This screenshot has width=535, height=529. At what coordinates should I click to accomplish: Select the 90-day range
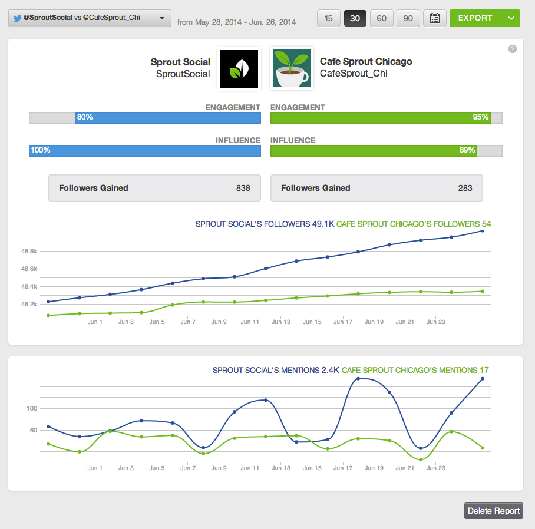tap(408, 18)
